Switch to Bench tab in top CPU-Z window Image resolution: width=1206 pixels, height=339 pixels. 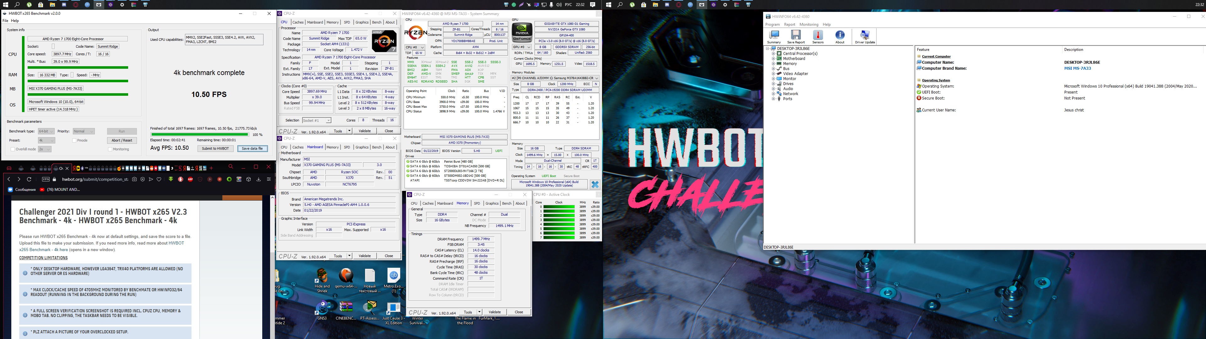coord(377,23)
